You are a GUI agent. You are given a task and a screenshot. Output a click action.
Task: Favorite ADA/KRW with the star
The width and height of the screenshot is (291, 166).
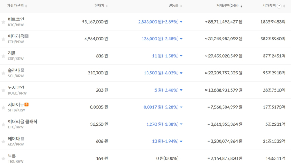click(x=3, y=142)
